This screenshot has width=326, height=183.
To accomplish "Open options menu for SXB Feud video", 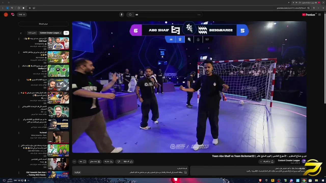I will tap(19, 39).
